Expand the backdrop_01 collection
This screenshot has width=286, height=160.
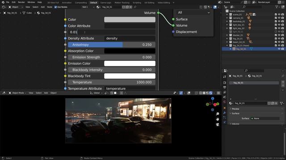(227, 21)
